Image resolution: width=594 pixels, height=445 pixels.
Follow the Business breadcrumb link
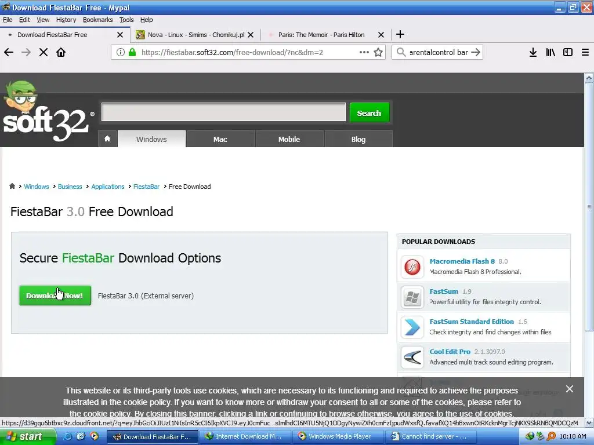point(70,187)
